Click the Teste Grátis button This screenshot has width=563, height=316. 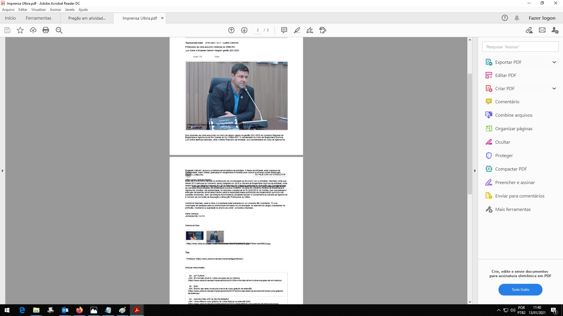520,290
